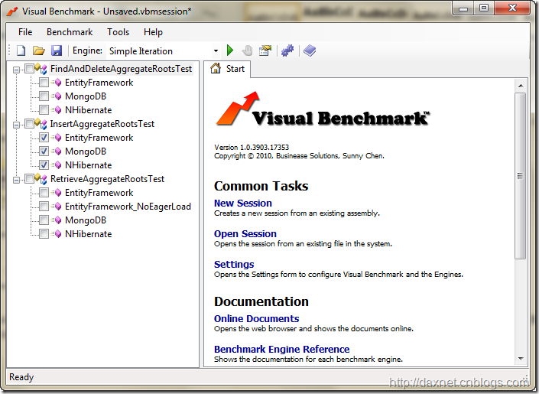Click the home icon on Start tab

click(216, 68)
